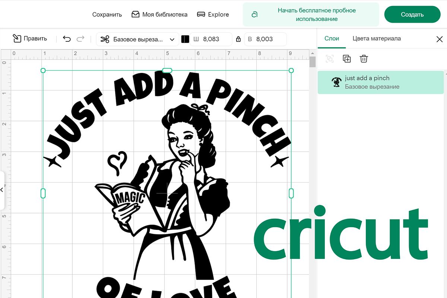Open the black material color swatch

tap(185, 39)
